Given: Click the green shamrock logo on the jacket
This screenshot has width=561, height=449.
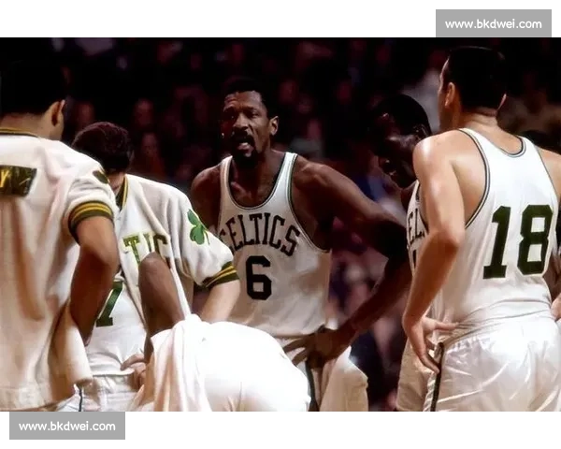Looking at the screenshot, I should point(197,228).
